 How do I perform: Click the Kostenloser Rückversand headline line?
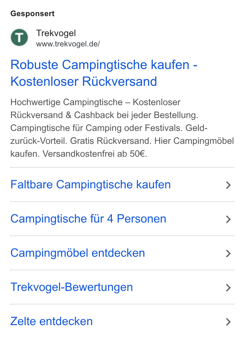click(83, 82)
